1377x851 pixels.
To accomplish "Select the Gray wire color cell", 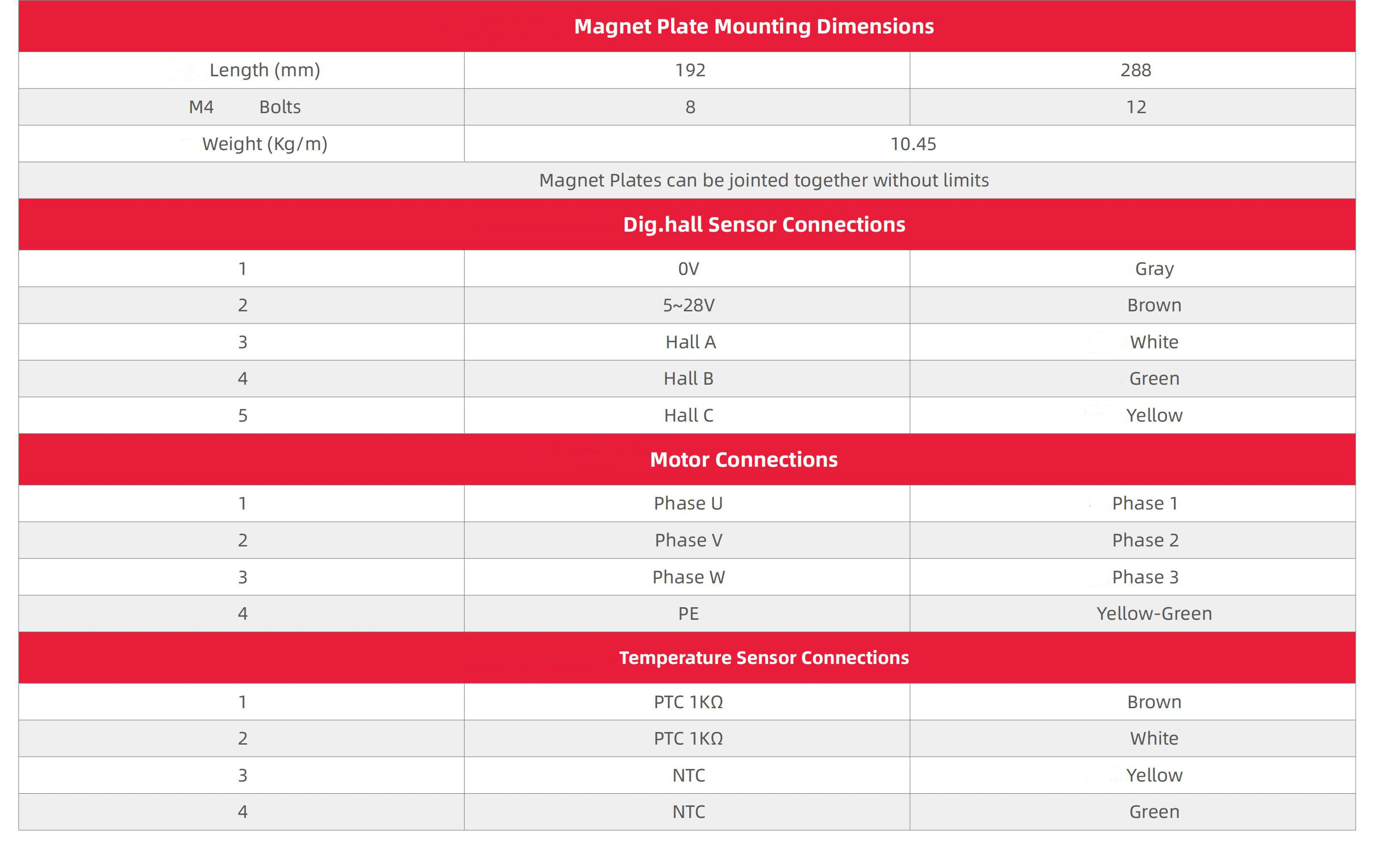I will [x=1154, y=269].
